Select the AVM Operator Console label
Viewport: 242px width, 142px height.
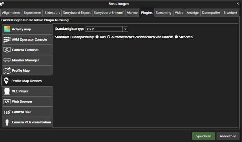[30, 40]
